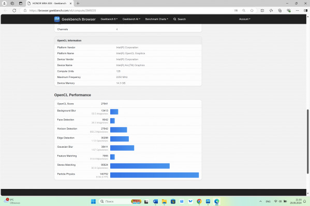Open File Explorer from taskbar
Viewport: 310px width, 206px height.
(164, 201)
